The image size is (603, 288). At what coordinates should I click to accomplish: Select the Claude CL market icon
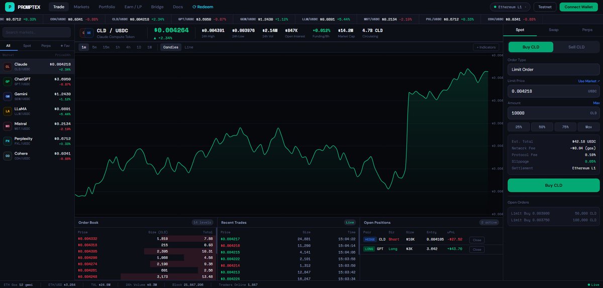8,67
